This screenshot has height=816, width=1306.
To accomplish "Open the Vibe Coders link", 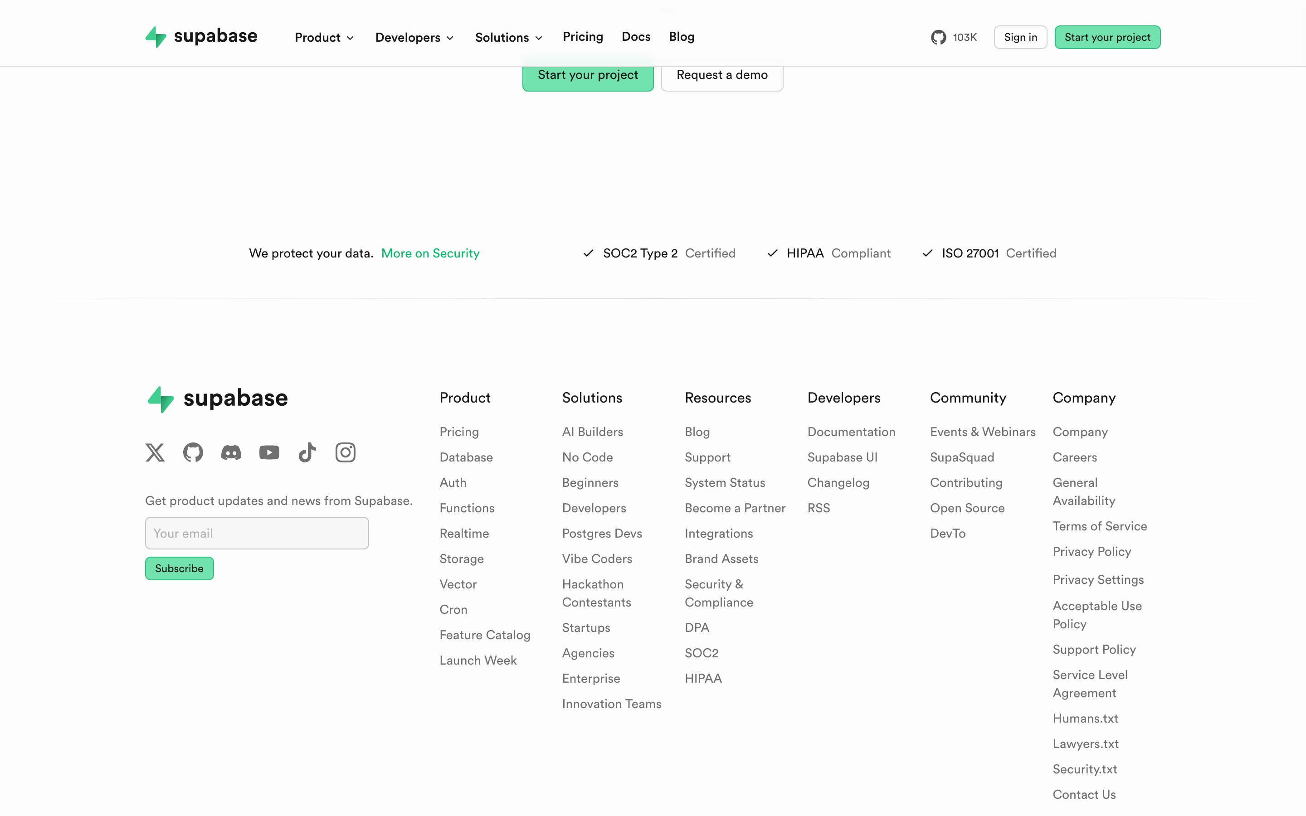I will click(597, 559).
